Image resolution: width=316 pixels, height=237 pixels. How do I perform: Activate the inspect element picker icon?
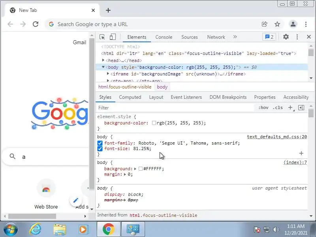click(102, 37)
